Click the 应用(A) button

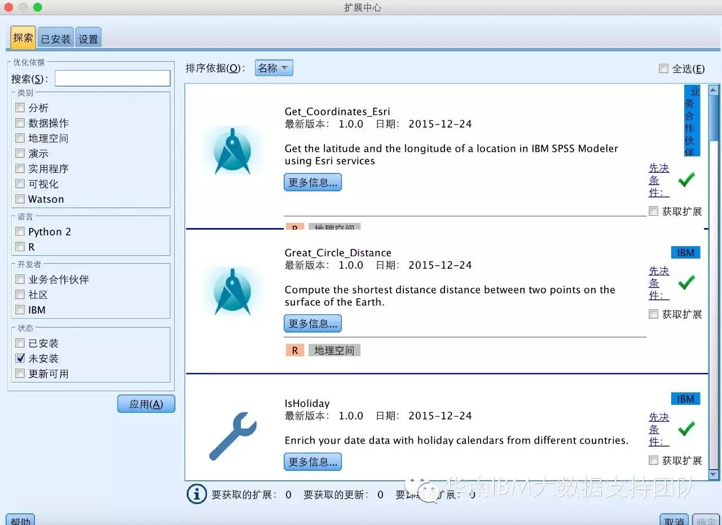click(x=146, y=404)
